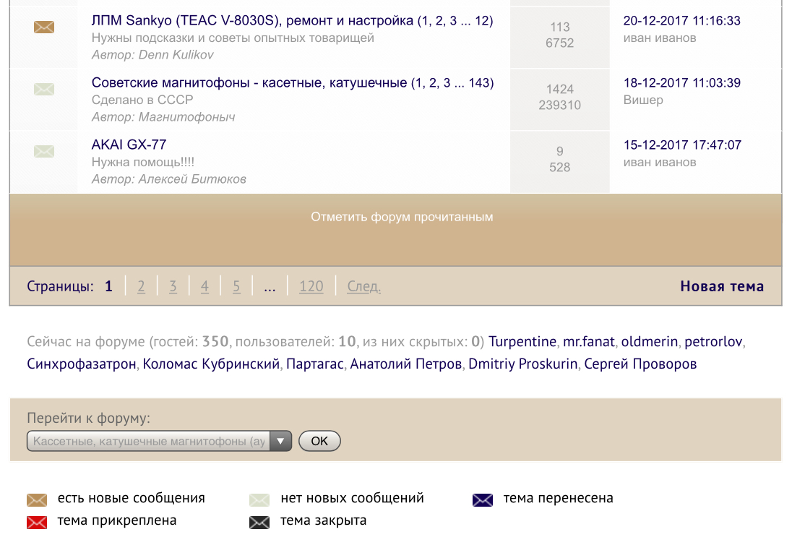Screen dimensions: 792x545
Task: Open the 'Перейти к форуму' dropdown
Action: click(x=159, y=441)
